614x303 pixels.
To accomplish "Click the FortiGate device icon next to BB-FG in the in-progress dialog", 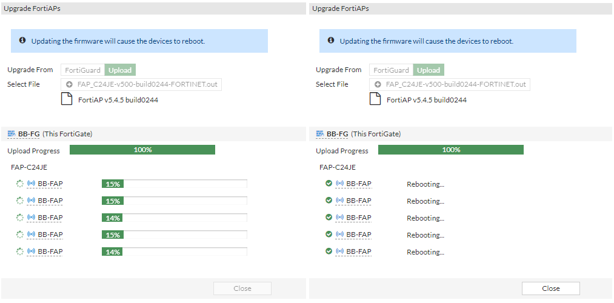I will 12,134.
